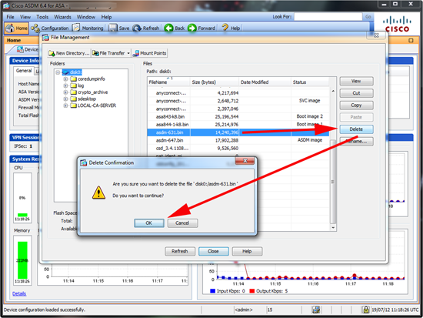Viewport: 423px width, 318px height.
Task: Click the Cut button
Action: (x=356, y=93)
